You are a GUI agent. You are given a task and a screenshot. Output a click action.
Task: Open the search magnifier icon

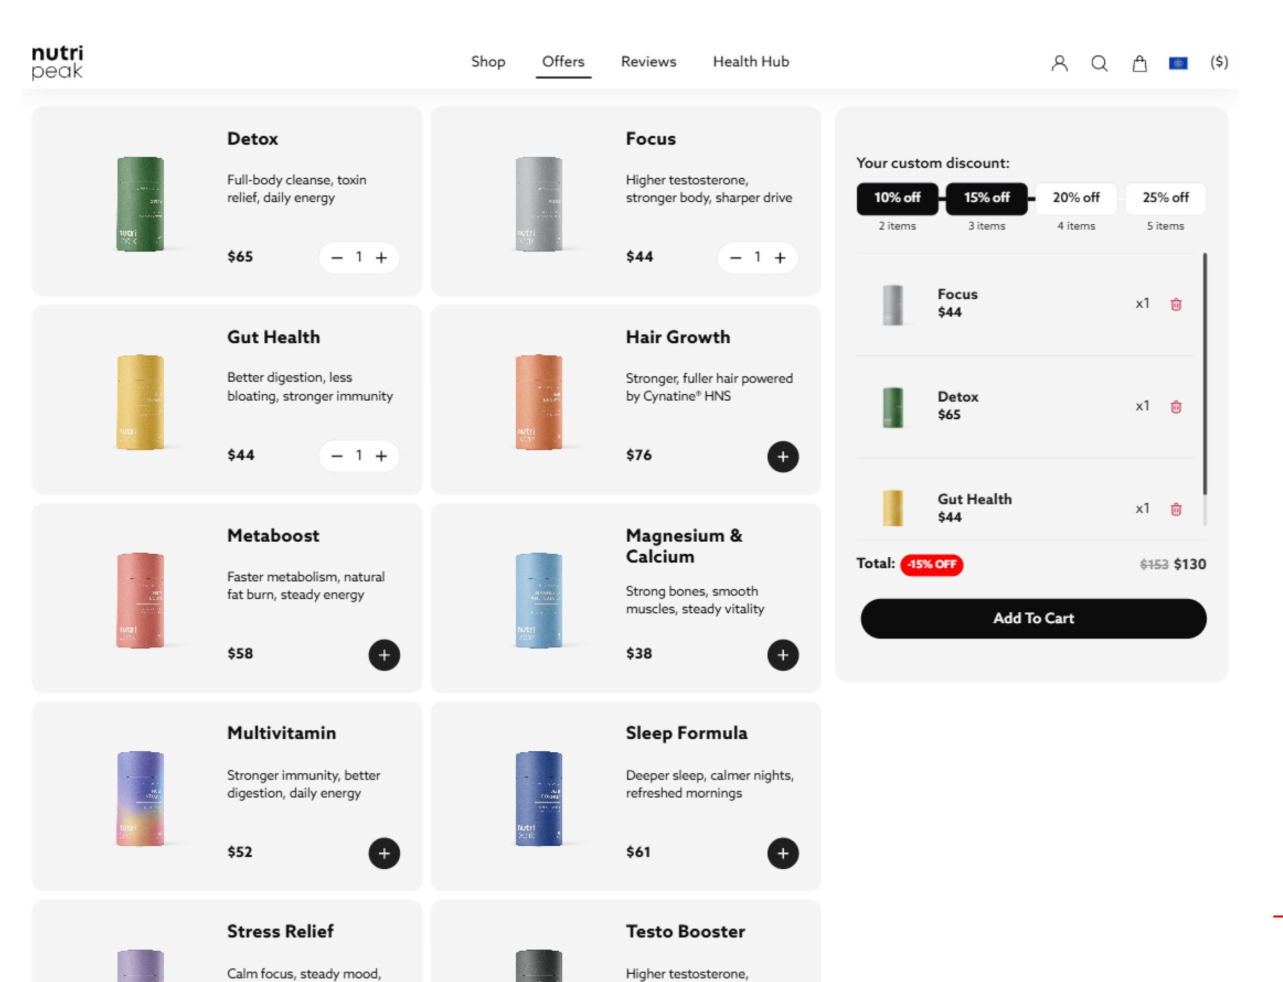coord(1099,63)
